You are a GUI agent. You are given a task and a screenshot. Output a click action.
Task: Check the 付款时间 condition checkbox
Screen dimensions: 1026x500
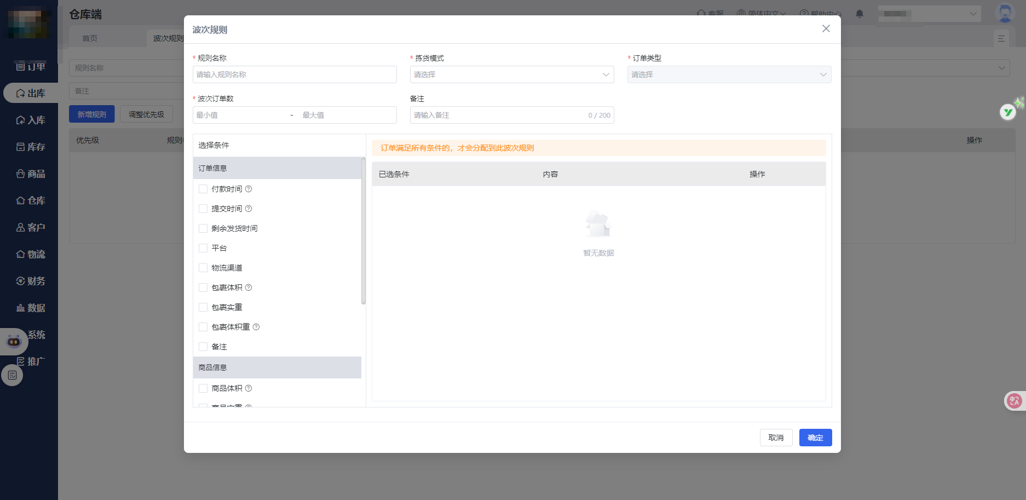[x=203, y=189]
